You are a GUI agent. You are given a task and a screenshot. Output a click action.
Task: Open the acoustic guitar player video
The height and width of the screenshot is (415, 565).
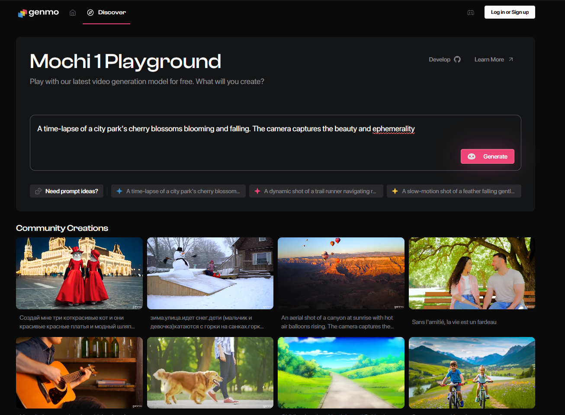click(79, 373)
